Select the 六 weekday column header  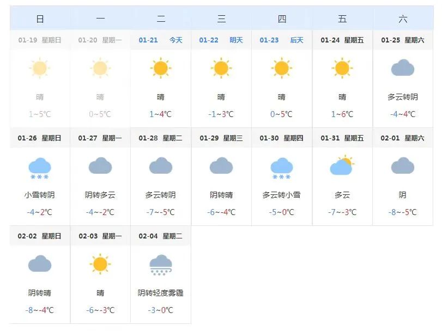[403, 19]
